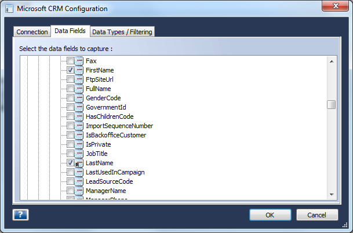
Task: Open the Data Types / Filtering tab
Action: pyautogui.click(x=122, y=32)
